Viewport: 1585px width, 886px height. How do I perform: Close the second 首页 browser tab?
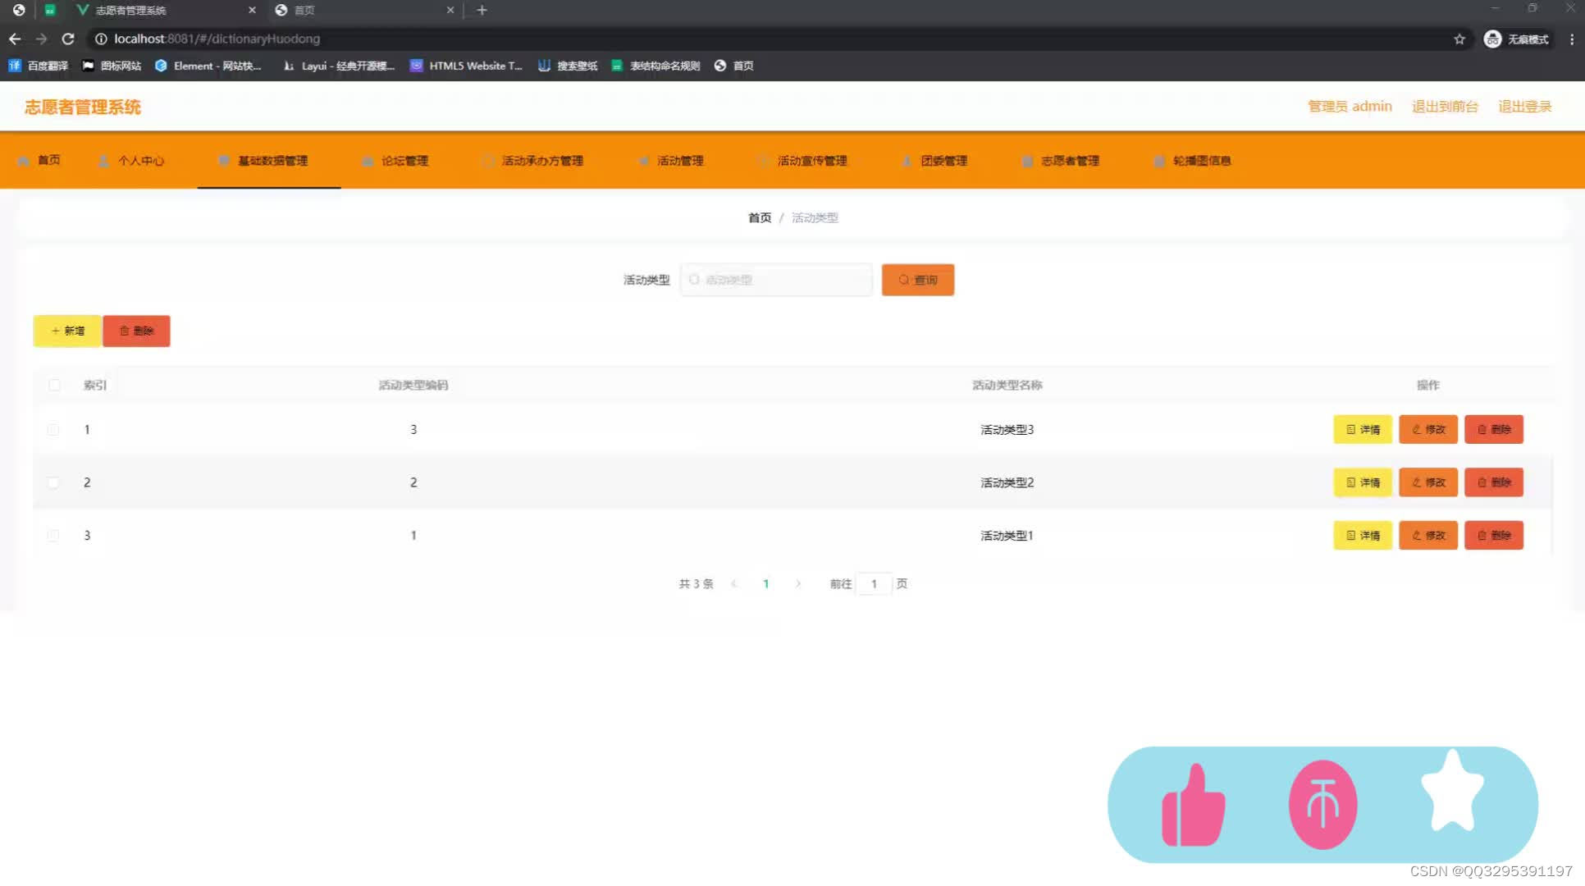(x=450, y=10)
